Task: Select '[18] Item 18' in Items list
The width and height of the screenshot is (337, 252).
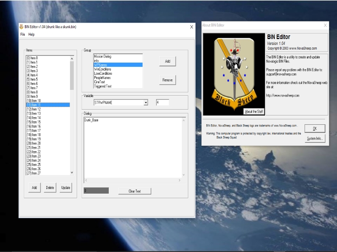Action: pos(48,135)
